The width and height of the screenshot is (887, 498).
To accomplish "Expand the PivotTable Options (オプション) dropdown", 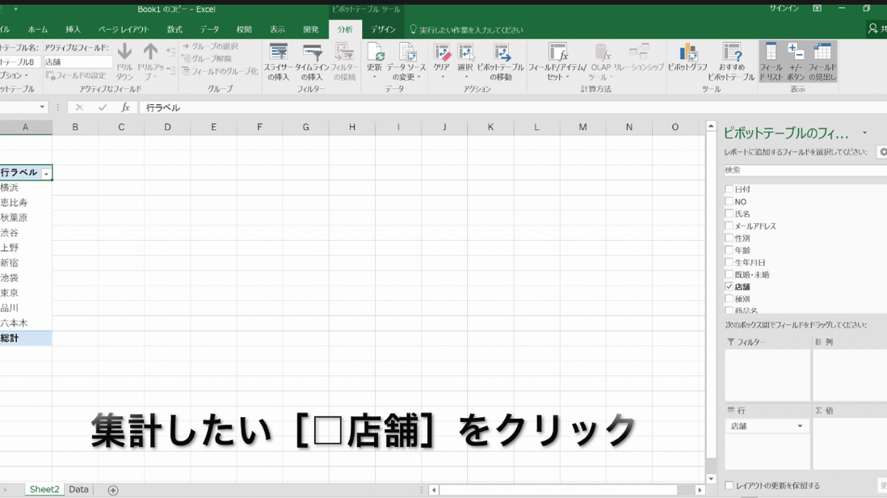I will click(x=13, y=75).
